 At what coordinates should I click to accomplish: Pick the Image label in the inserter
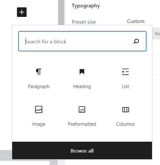coord(39,124)
